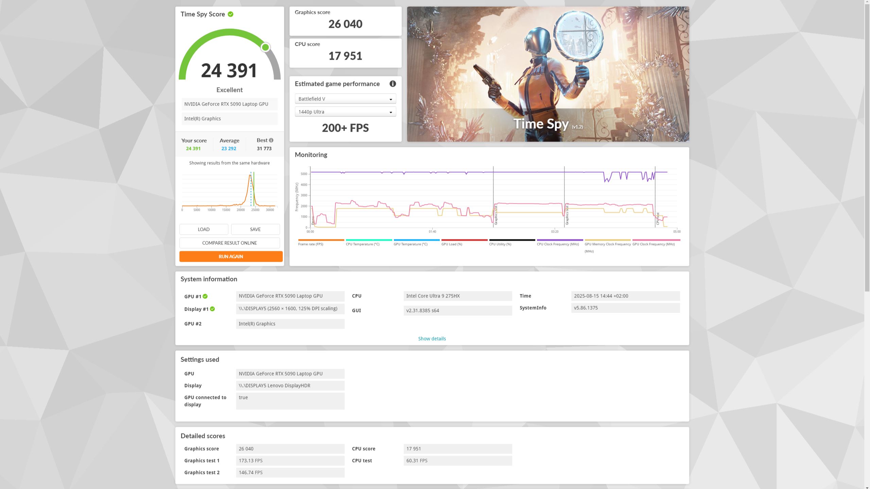Viewport: 870px width, 489px height.
Task: Click RTX 5090 Laptop GPU label under score gauge
Action: coord(229,104)
